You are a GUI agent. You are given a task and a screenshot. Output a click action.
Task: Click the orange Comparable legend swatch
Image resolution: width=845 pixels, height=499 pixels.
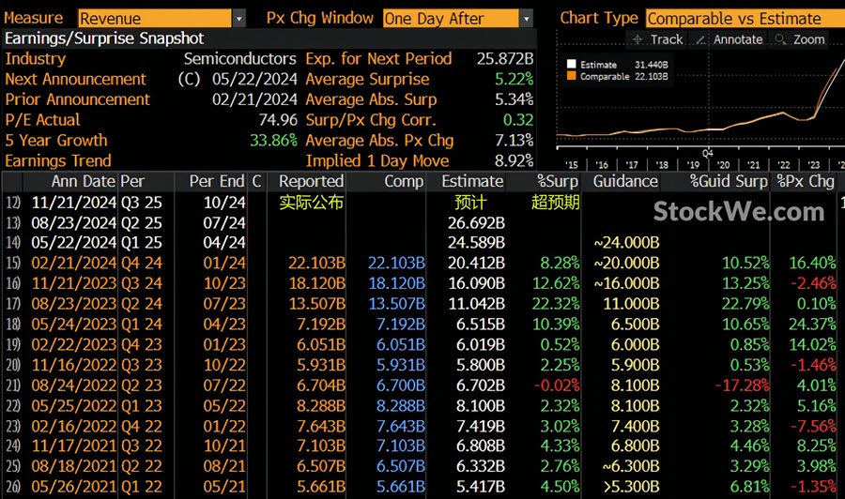pyautogui.click(x=571, y=76)
